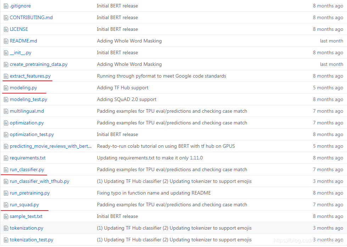Click the file icon next to multilingual.md
Image resolution: width=347 pixels, height=247 pixels.
[6, 111]
